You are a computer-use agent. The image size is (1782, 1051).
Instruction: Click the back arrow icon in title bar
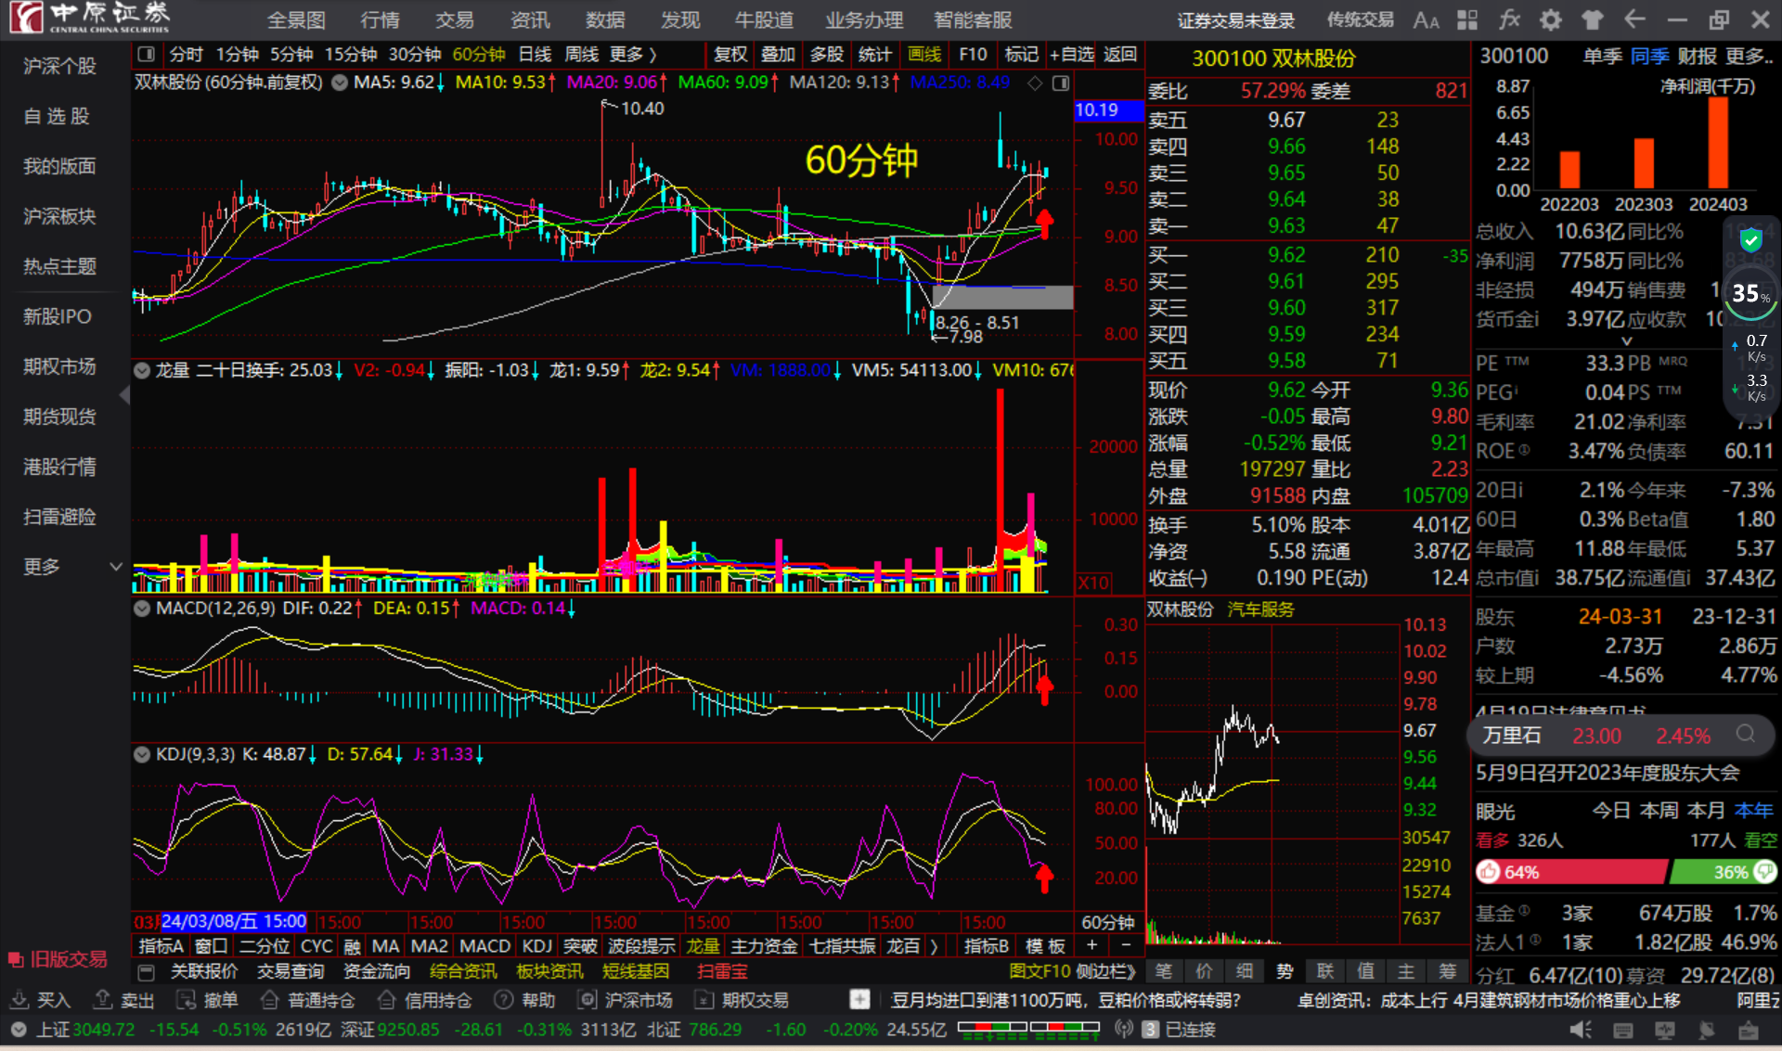tap(1634, 19)
